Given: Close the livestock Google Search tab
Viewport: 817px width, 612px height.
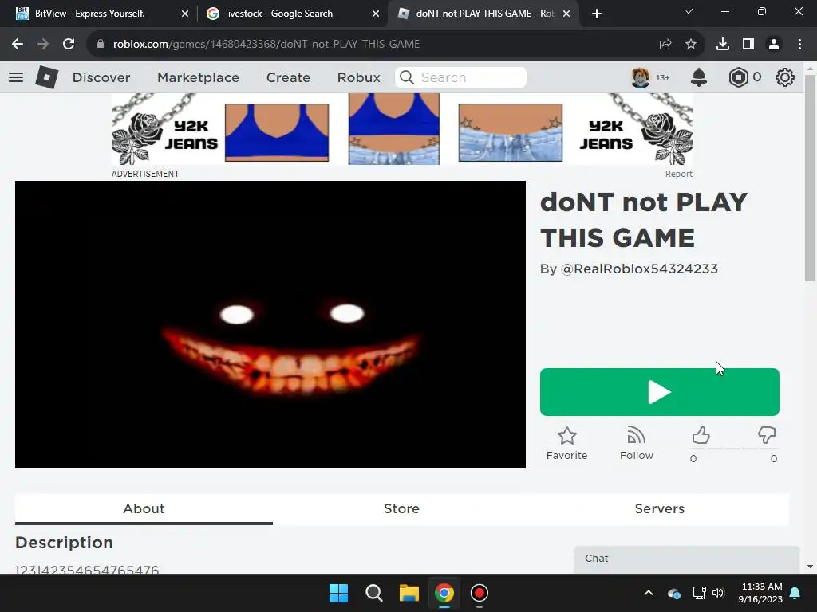Looking at the screenshot, I should (x=376, y=14).
